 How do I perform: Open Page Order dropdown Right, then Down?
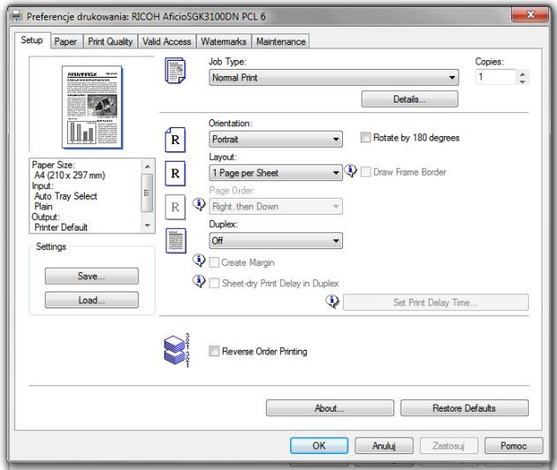click(276, 207)
